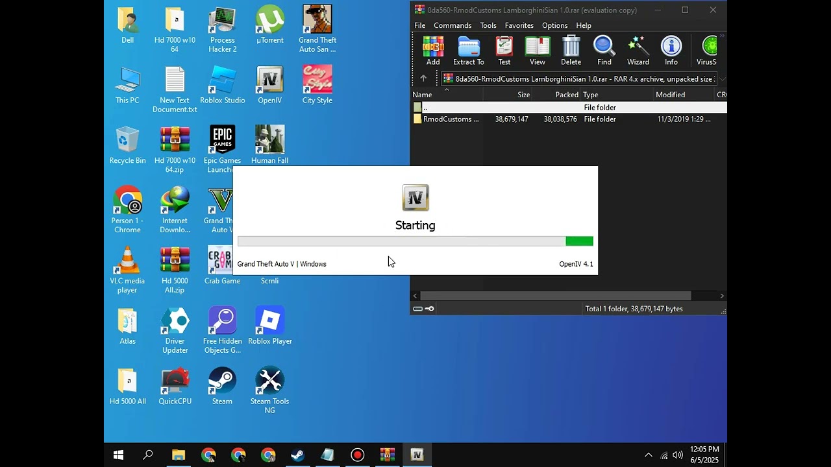Viewport: 831px width, 467px height.
Task: Open Roblox Studio desktop shortcut
Action: tap(222, 86)
